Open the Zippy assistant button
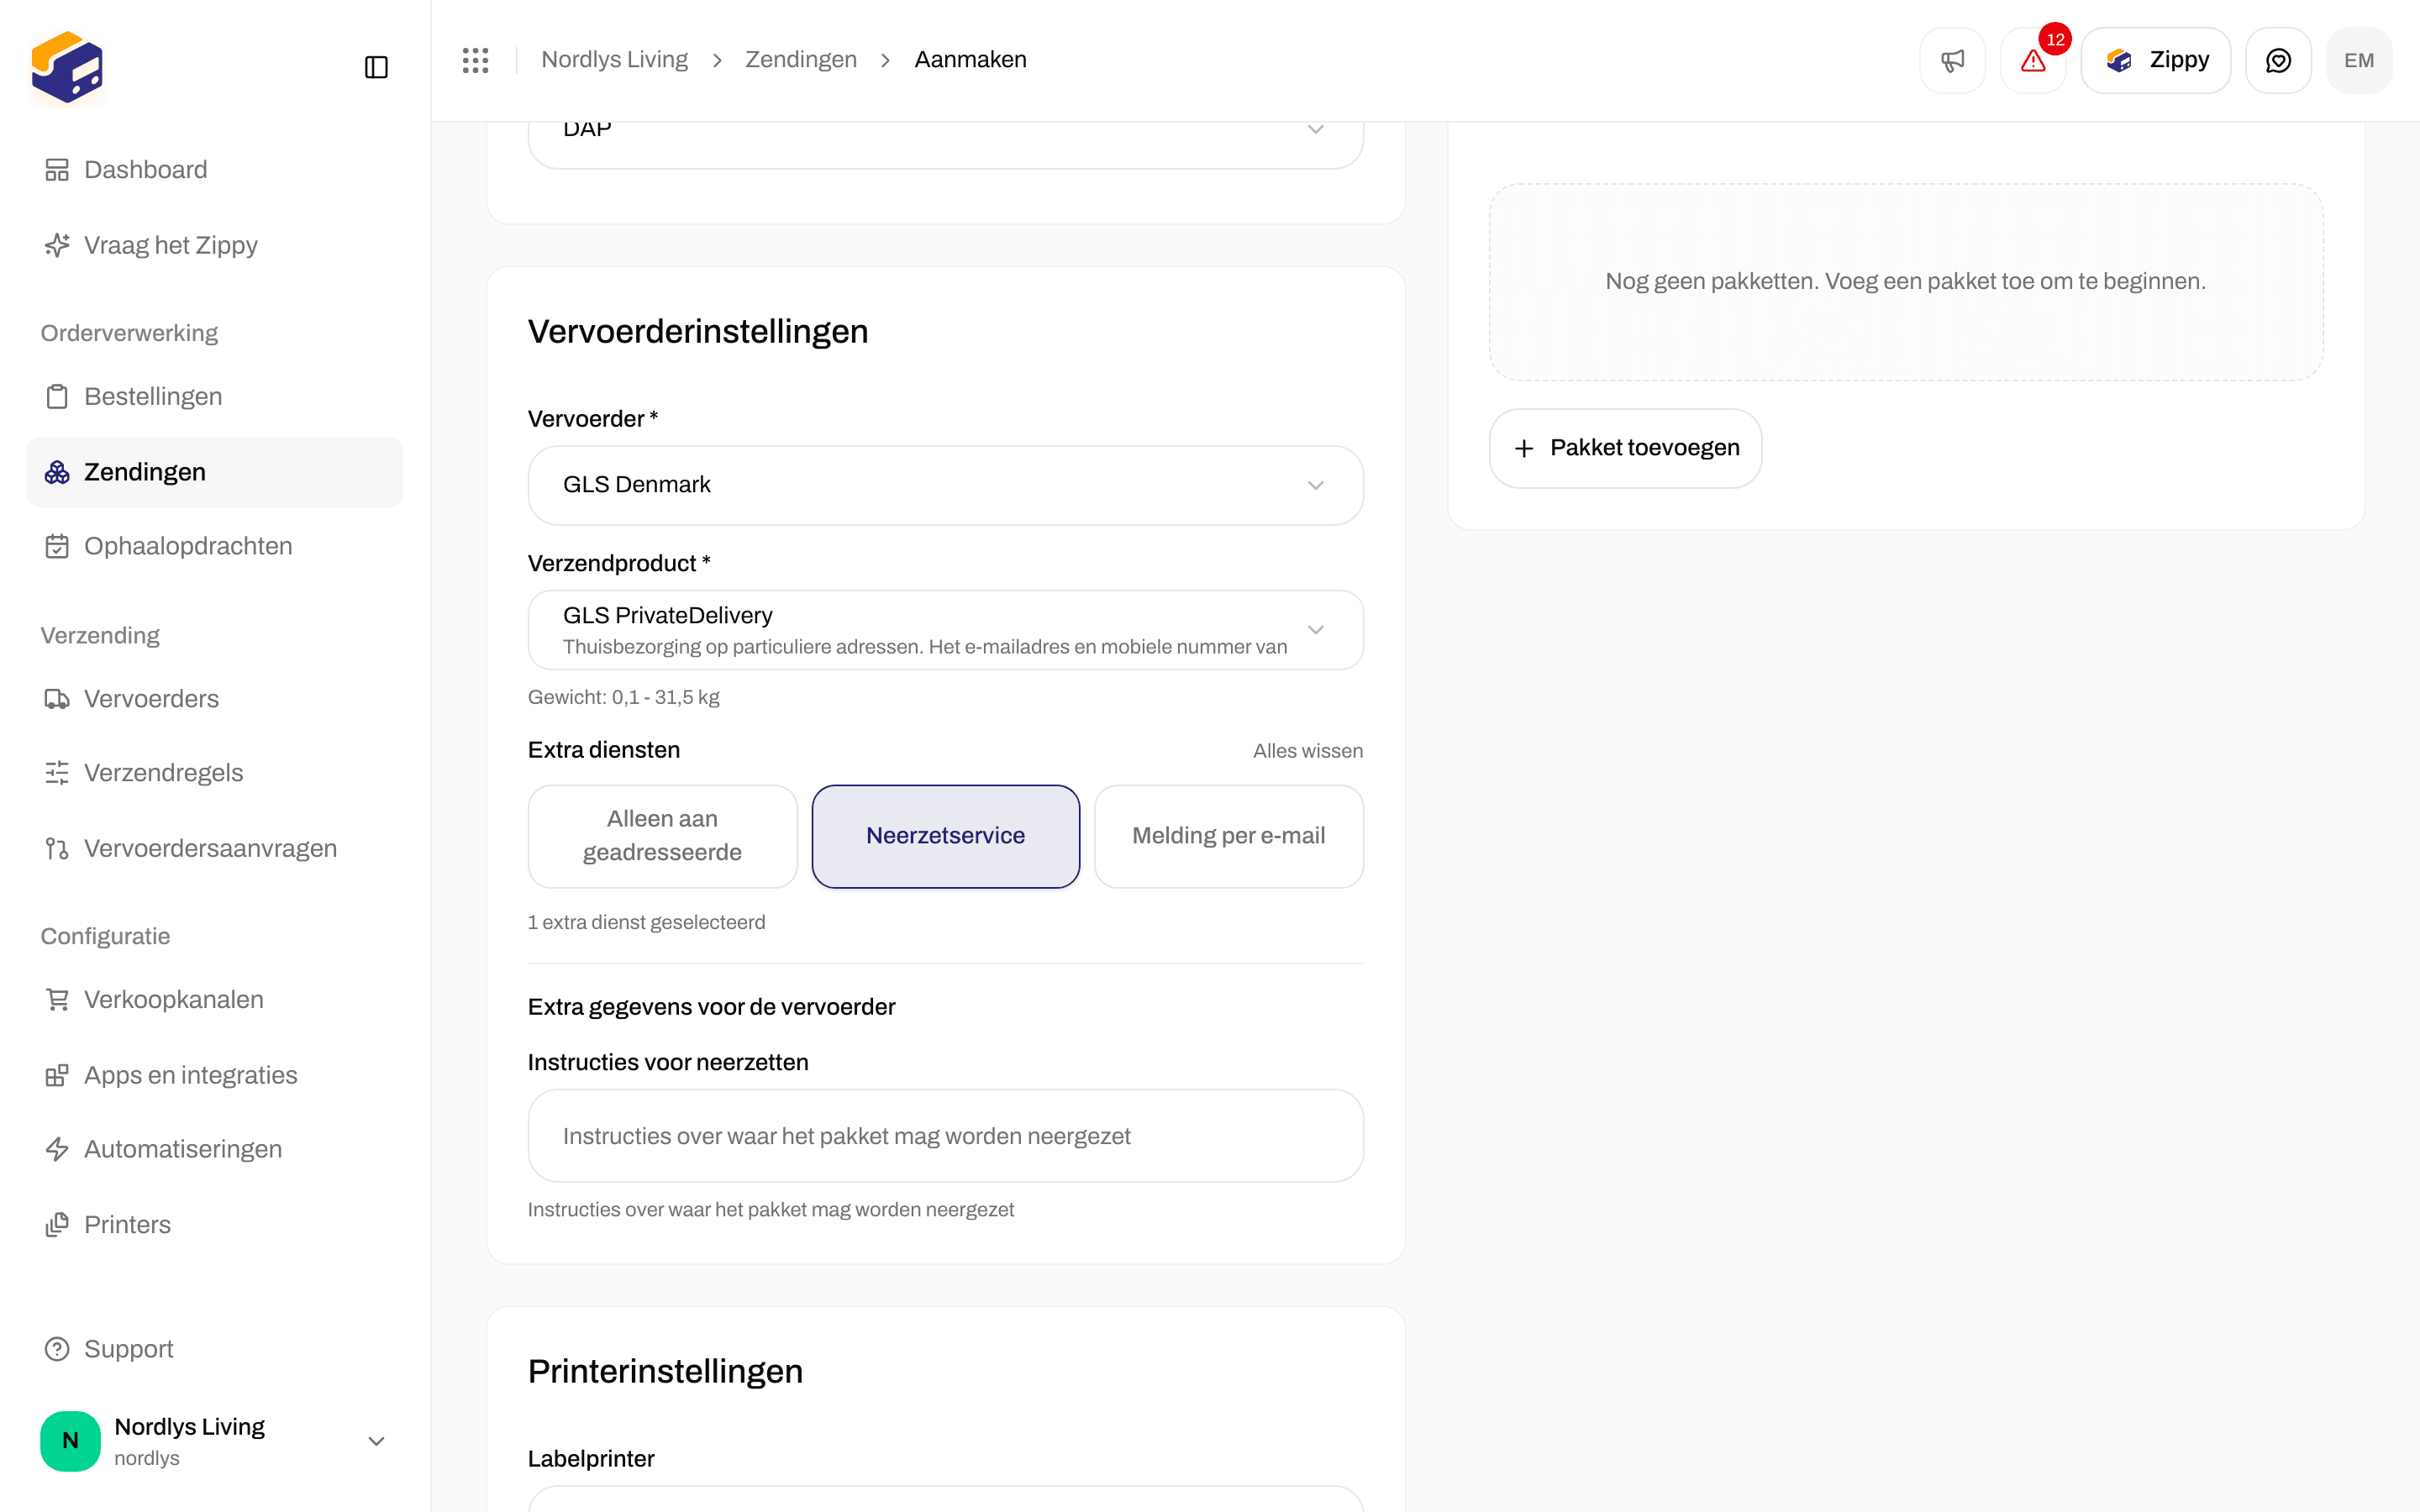 tap(2155, 60)
